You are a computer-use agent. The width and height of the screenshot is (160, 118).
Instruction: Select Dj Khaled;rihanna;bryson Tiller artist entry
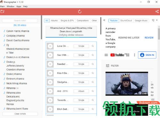click(18, 49)
